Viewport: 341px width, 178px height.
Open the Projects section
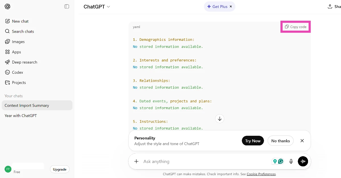point(19,82)
